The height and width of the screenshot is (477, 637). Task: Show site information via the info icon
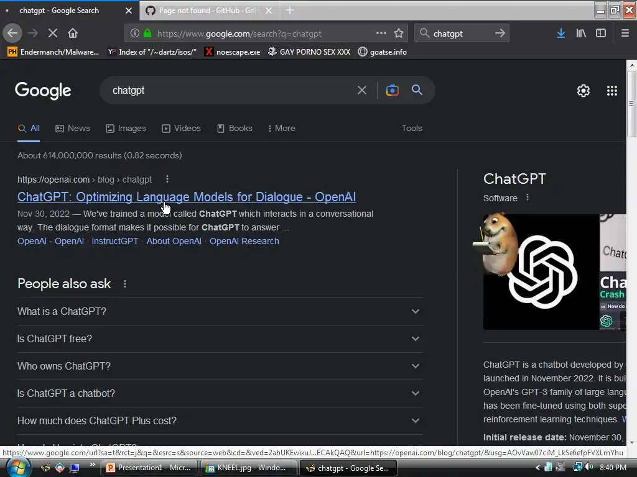[135, 34]
